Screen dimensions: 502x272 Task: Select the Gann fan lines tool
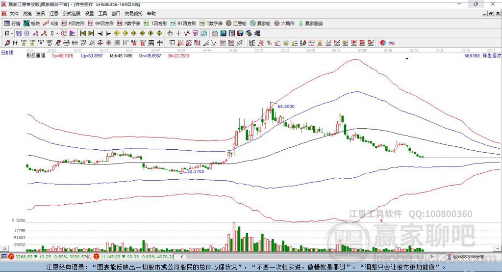[180, 43]
